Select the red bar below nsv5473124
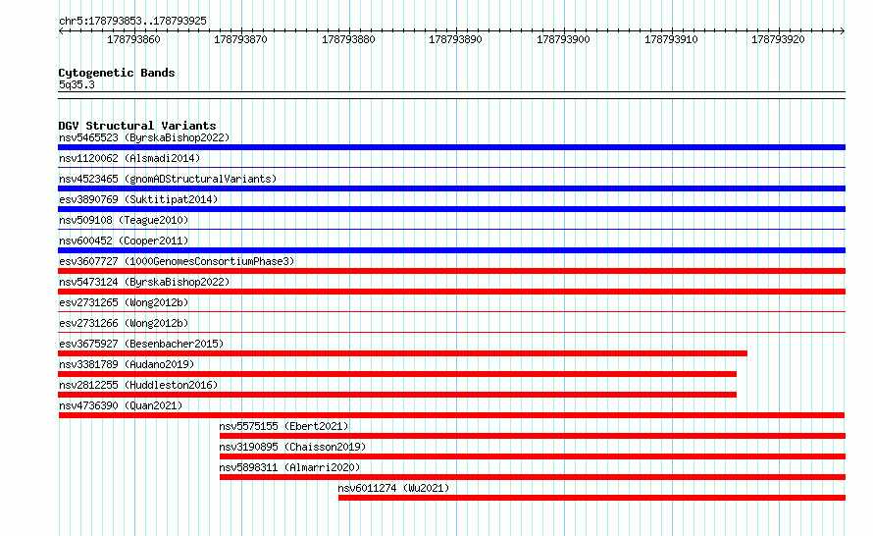This screenshot has height=536, width=873. point(451,292)
